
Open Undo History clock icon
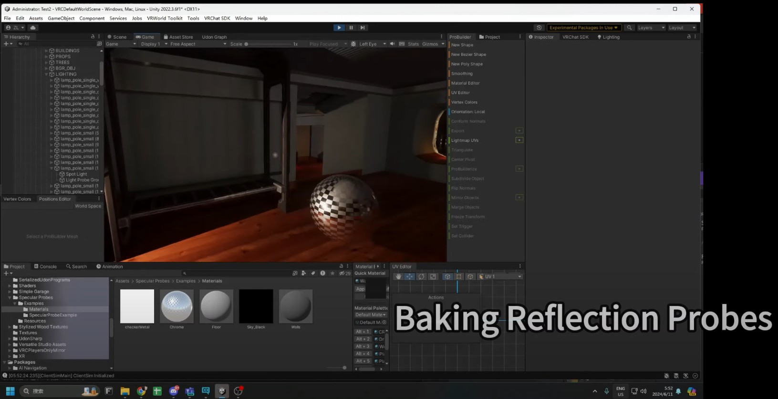coord(539,28)
